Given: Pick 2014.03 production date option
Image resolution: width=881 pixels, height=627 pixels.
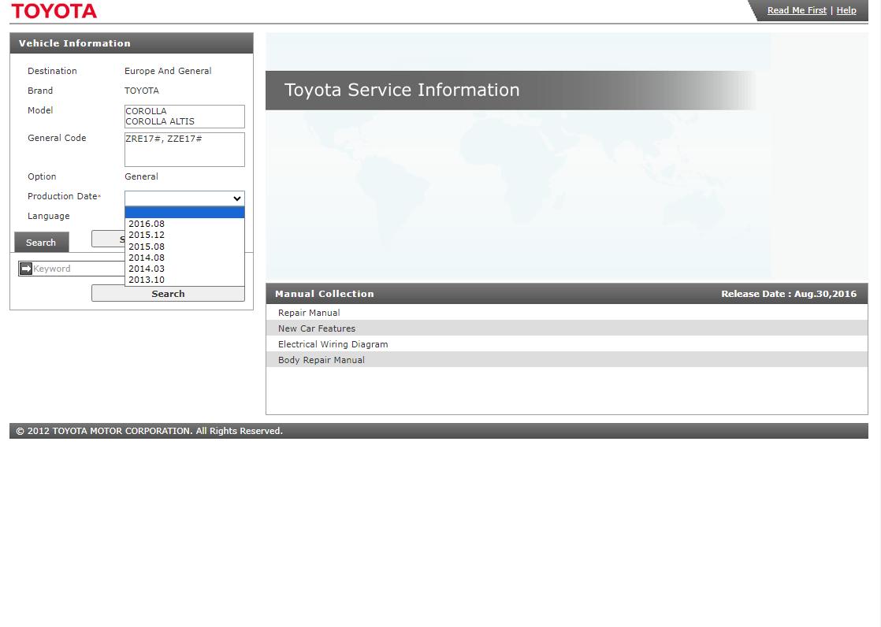Looking at the screenshot, I should 184,269.
